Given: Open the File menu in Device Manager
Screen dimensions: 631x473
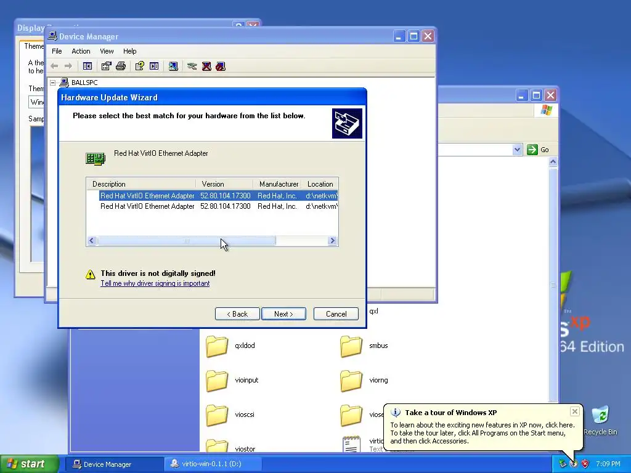Looking at the screenshot, I should click(x=57, y=51).
